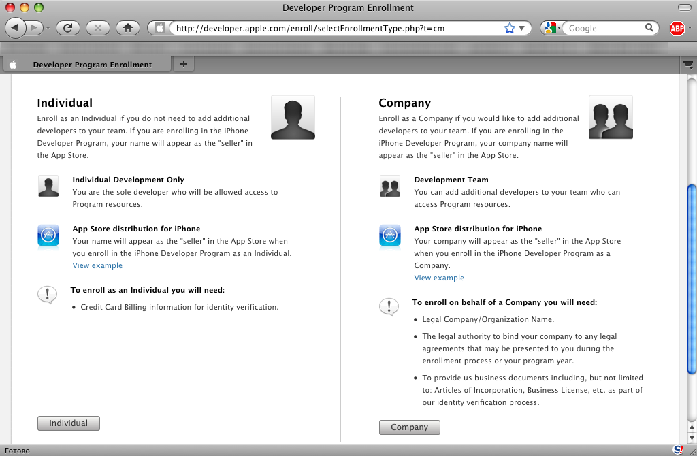The width and height of the screenshot is (697, 456).
Task: Click inside the Google search box
Action: point(603,28)
